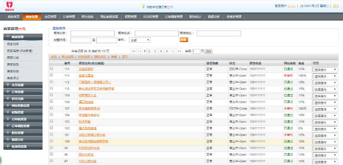Screen dimensions: 343x165
Task: Open 选择操作 dropdown for merchant 104
Action: click(325, 115)
